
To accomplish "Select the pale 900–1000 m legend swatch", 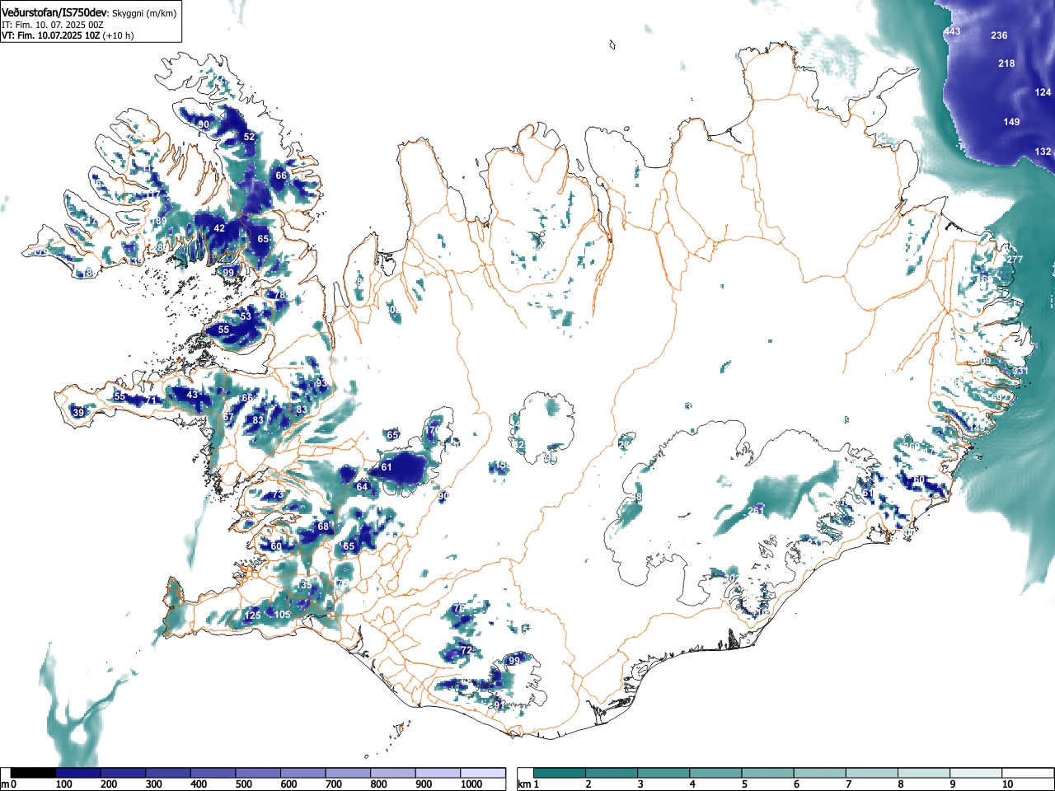I will [438, 773].
